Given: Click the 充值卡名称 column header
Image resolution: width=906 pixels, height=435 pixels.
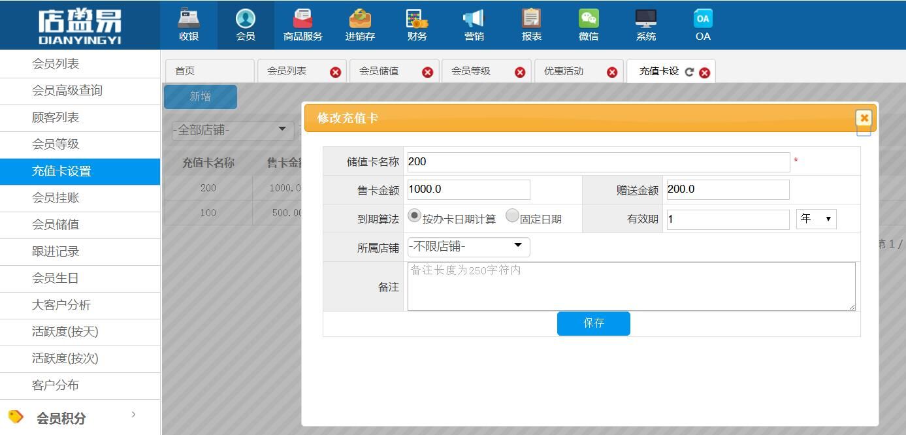Looking at the screenshot, I should click(x=208, y=163).
